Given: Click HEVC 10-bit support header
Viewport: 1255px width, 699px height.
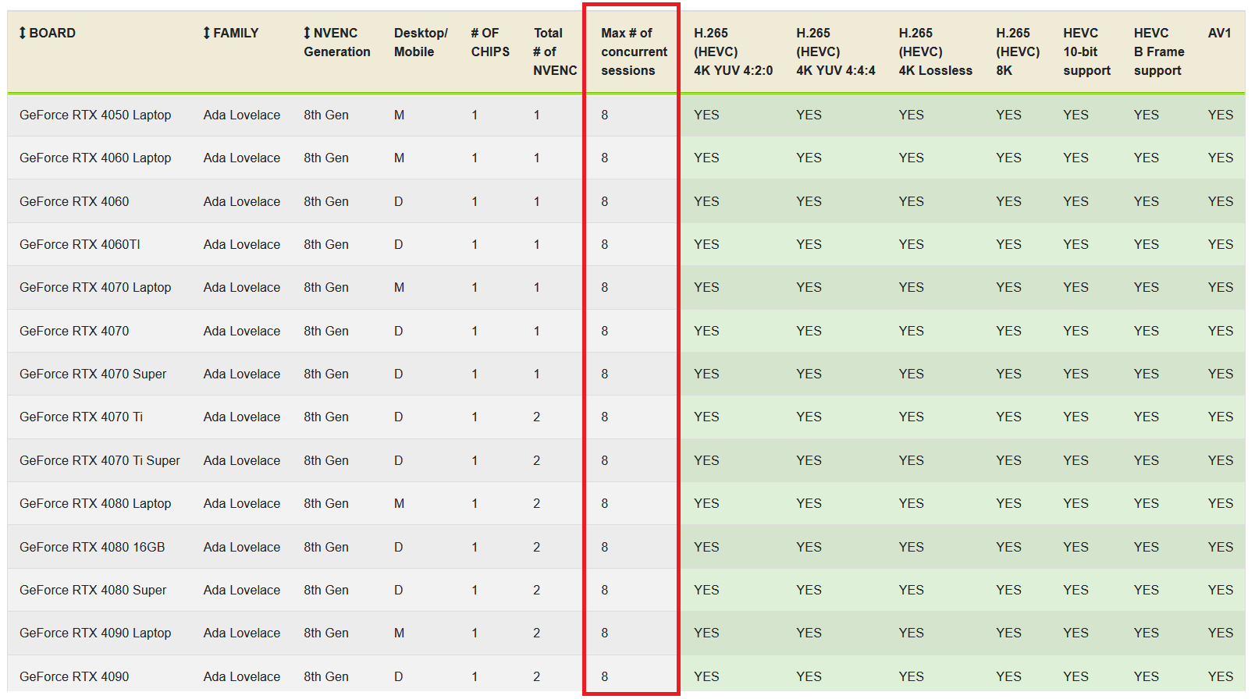Looking at the screenshot, I should tap(1086, 51).
